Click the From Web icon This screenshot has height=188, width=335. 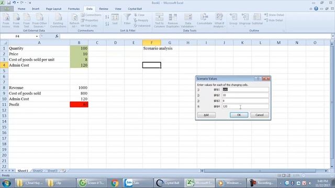16,20
